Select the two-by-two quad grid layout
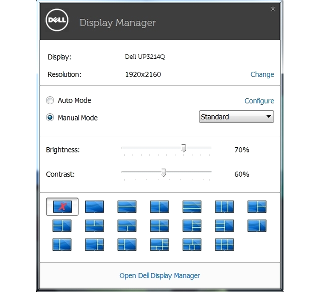 click(x=160, y=226)
